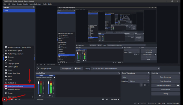Move source down with the down arrow
Viewport: 183px width, 105px height.
click(19, 99)
